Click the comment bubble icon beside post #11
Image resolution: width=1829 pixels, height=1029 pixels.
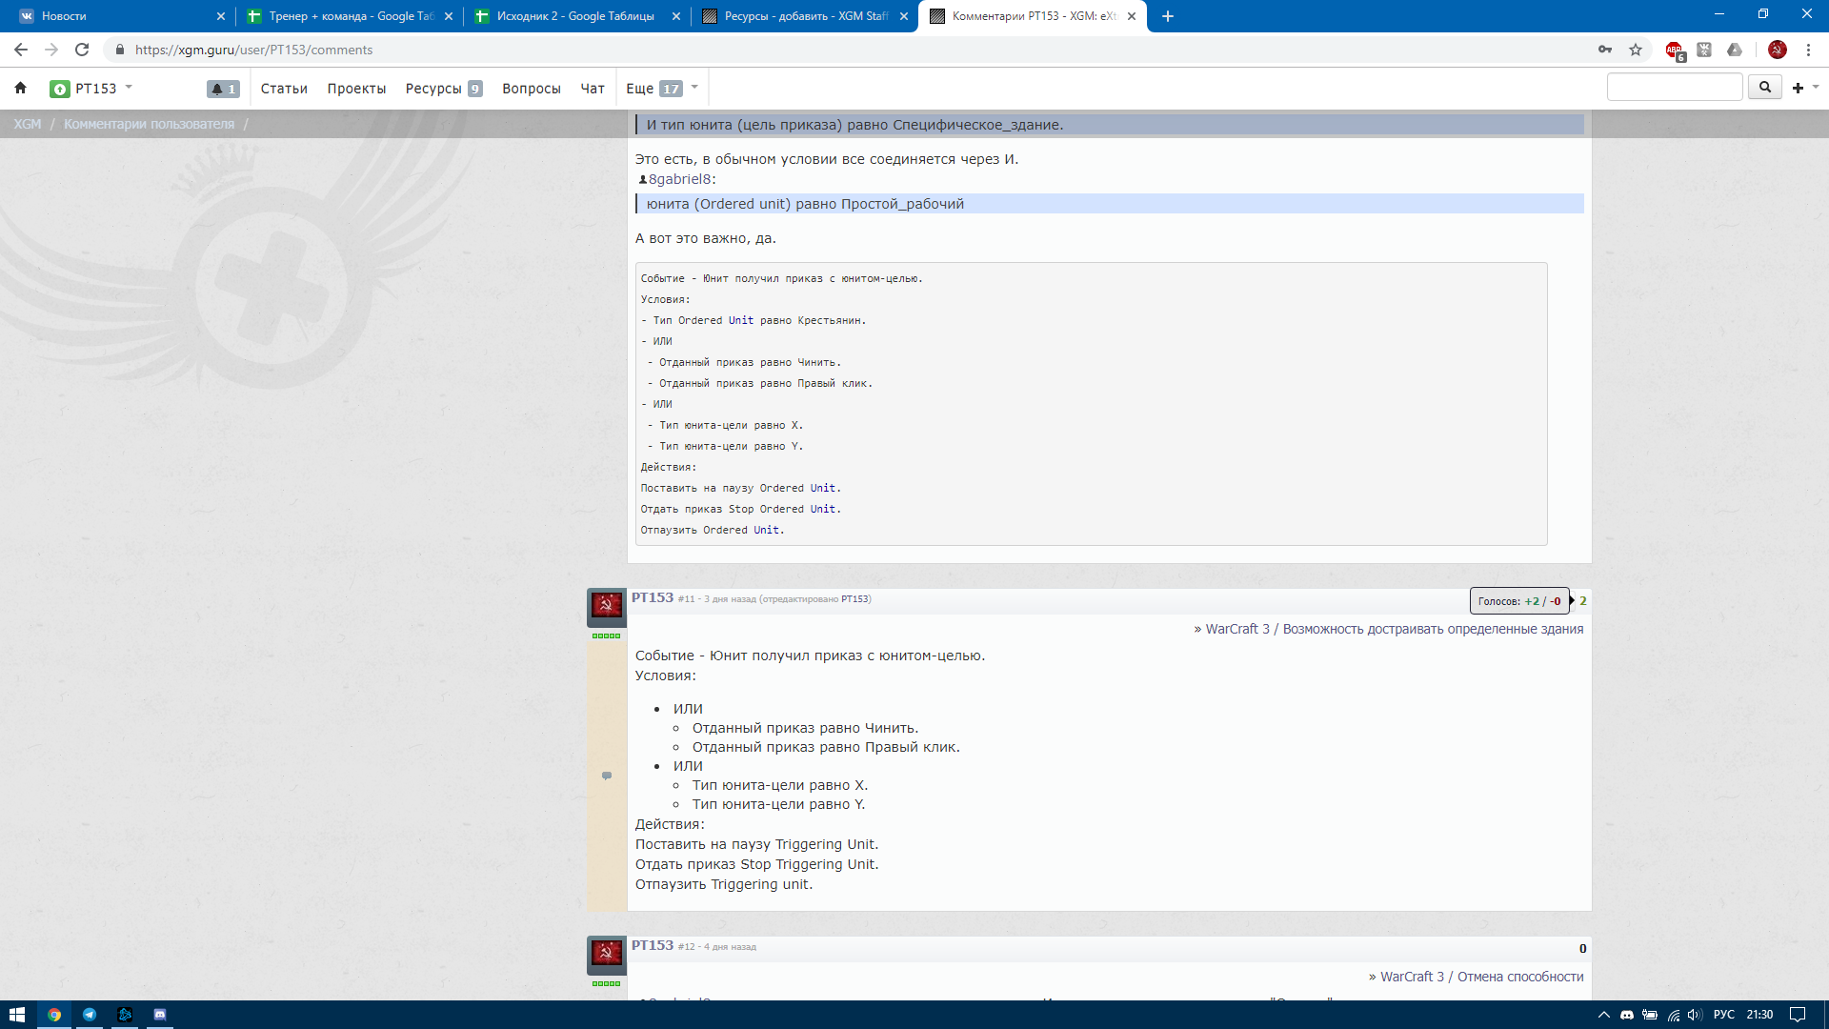tap(607, 776)
